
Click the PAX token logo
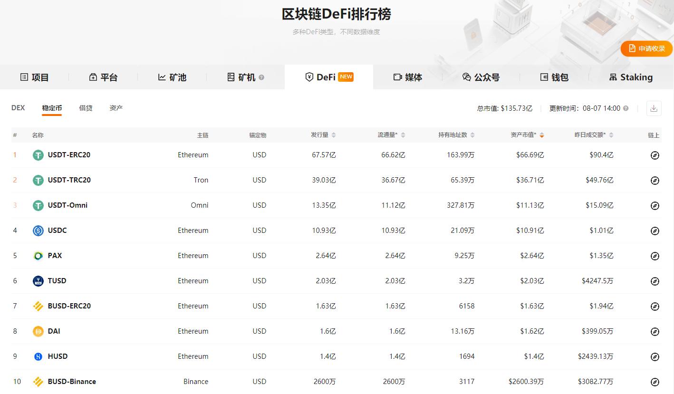click(x=38, y=256)
